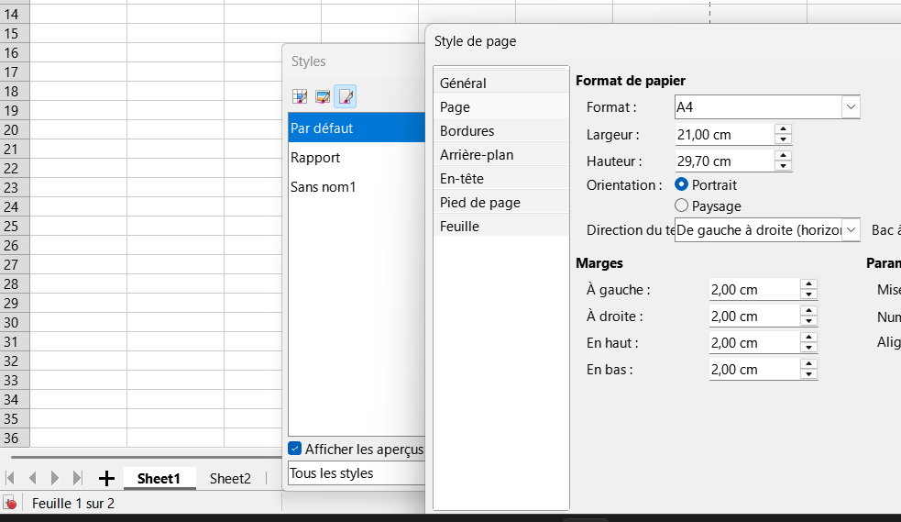Screen dimensions: 901x522
Task: Select the Portrait orientation option
Action: click(x=682, y=185)
